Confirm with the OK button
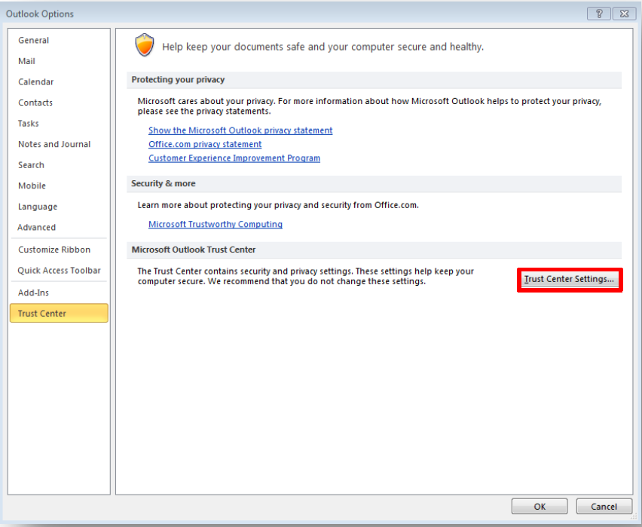 click(x=540, y=507)
